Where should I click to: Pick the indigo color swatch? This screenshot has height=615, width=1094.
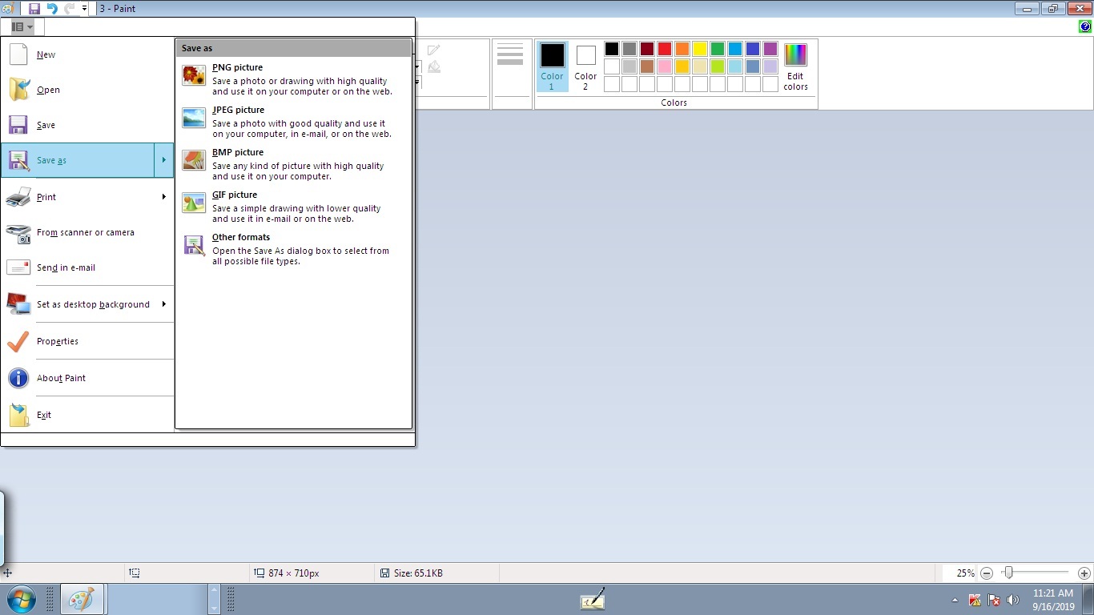pyautogui.click(x=753, y=49)
